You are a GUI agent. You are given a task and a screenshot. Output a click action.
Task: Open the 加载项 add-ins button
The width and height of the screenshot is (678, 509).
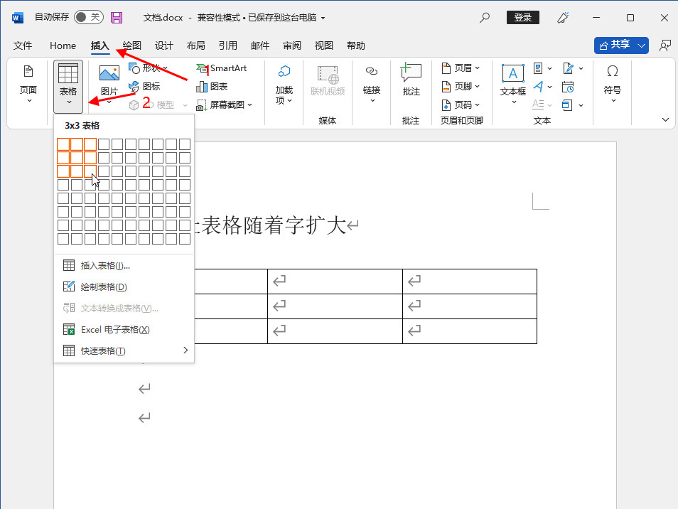click(x=284, y=85)
